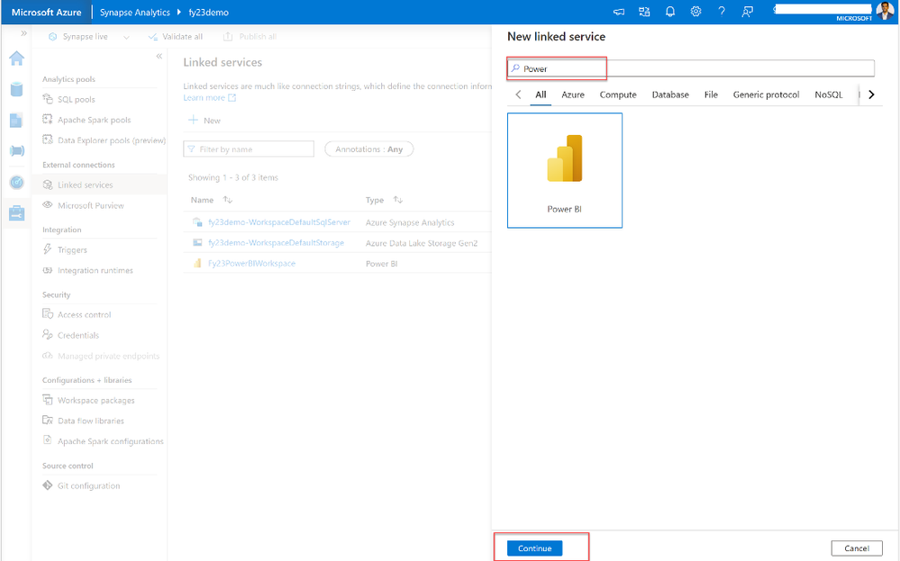Open Fy23PowerBIWorkspace linked service
The width and height of the screenshot is (900, 561).
click(x=251, y=263)
